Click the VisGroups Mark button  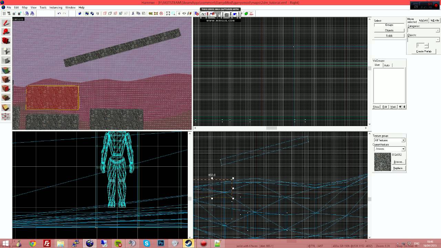point(393,107)
